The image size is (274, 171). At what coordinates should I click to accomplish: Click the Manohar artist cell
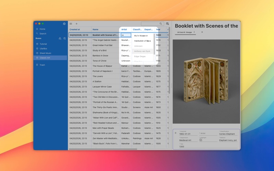point(126,144)
